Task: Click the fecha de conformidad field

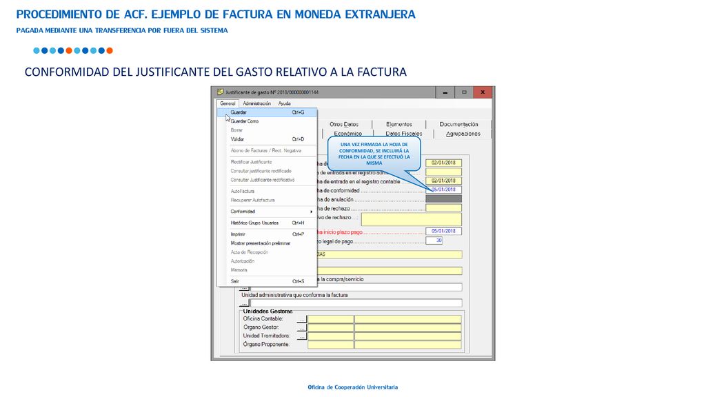Action: coord(443,190)
